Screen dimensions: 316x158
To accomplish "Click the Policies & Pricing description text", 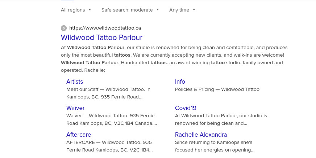I will click(217, 89).
